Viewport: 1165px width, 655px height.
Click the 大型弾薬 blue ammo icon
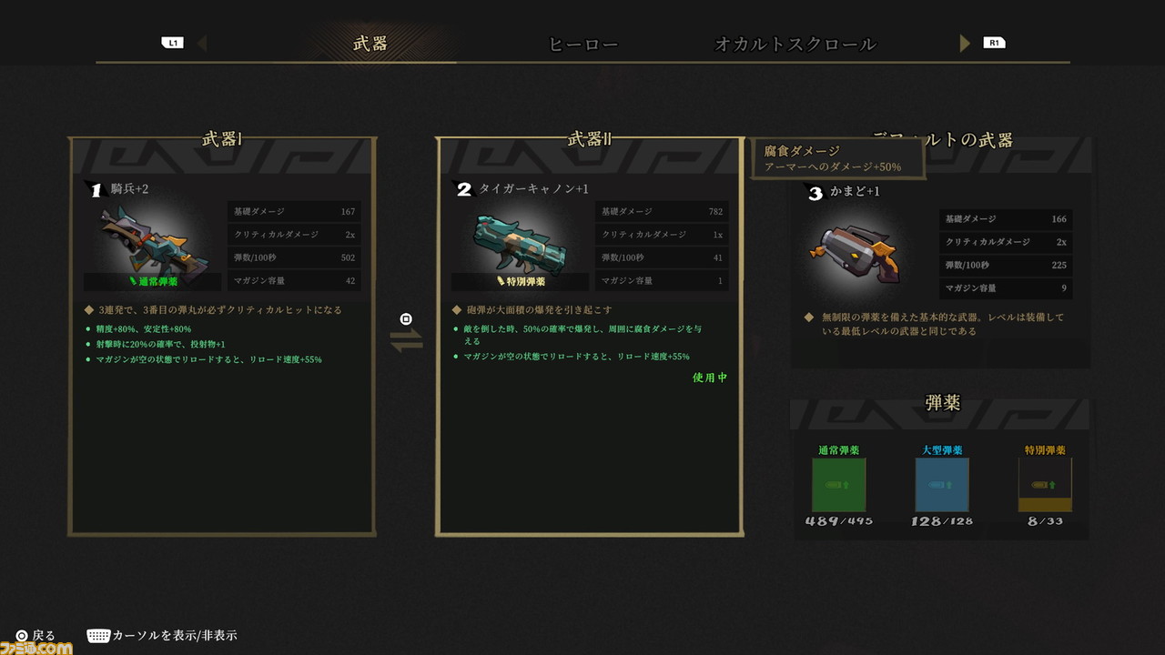coord(942,485)
